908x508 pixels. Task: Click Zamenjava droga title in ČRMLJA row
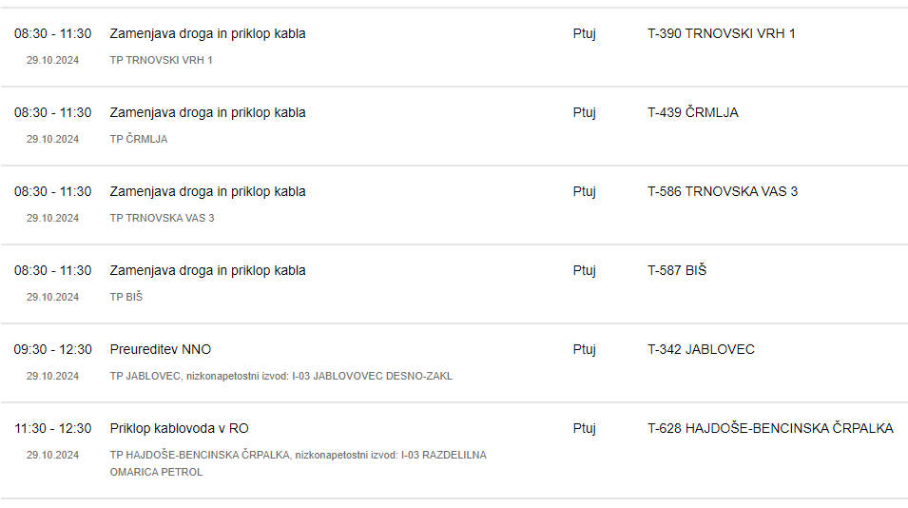[x=207, y=112]
